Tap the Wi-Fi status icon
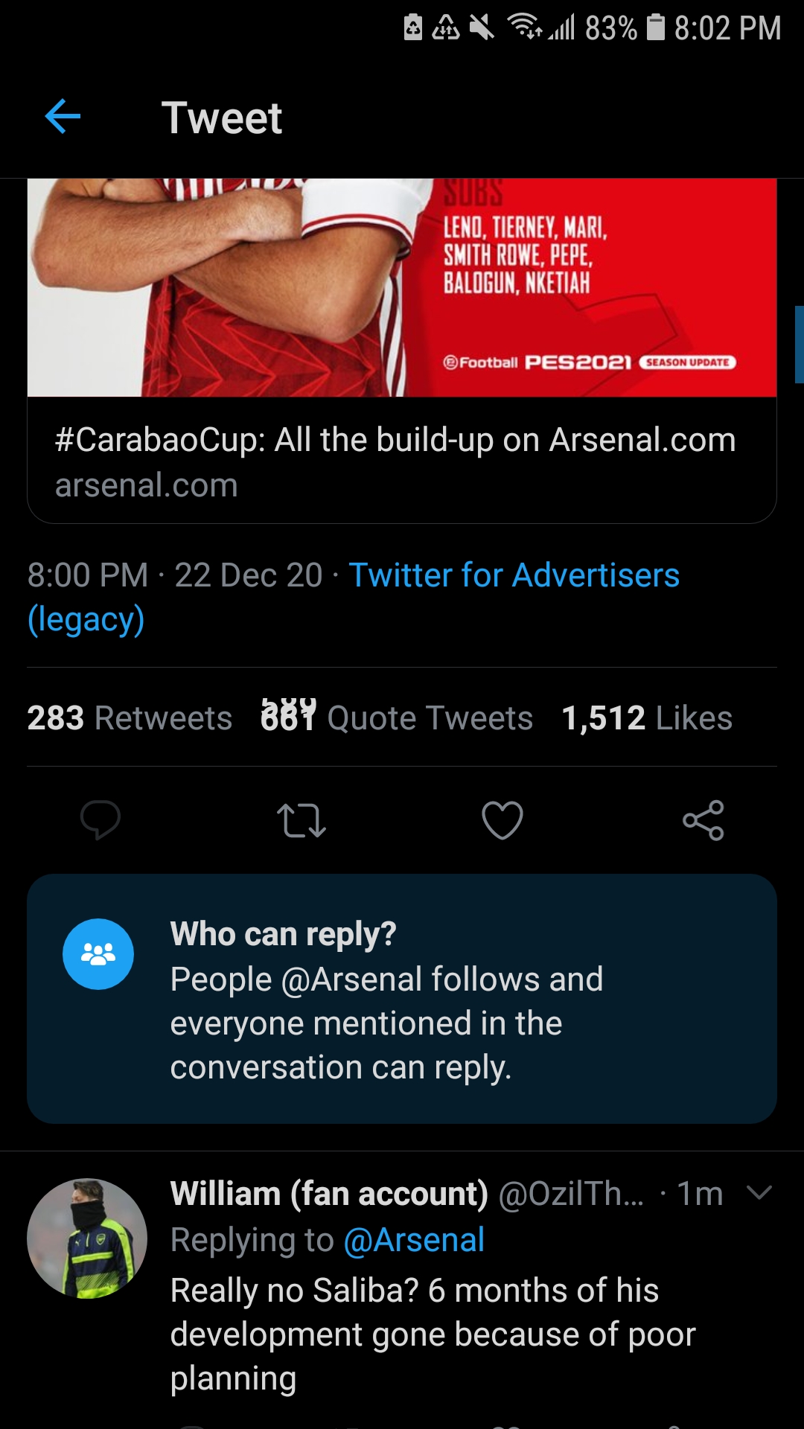This screenshot has height=1429, width=804. [x=525, y=28]
